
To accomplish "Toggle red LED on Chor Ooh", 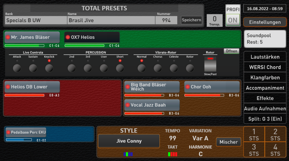I will point(188,87).
